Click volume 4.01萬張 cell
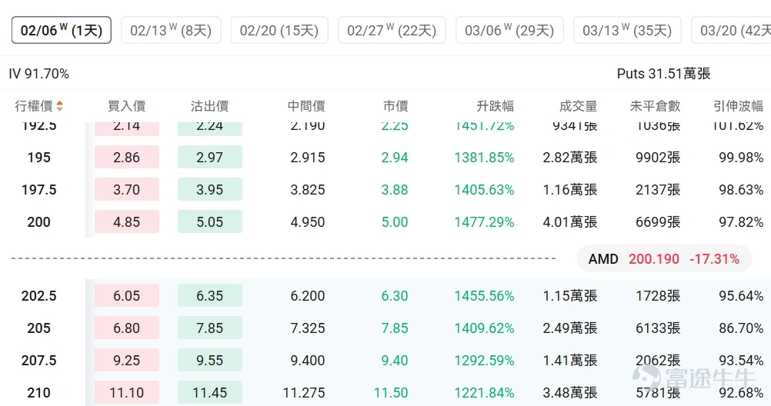 pyautogui.click(x=570, y=221)
